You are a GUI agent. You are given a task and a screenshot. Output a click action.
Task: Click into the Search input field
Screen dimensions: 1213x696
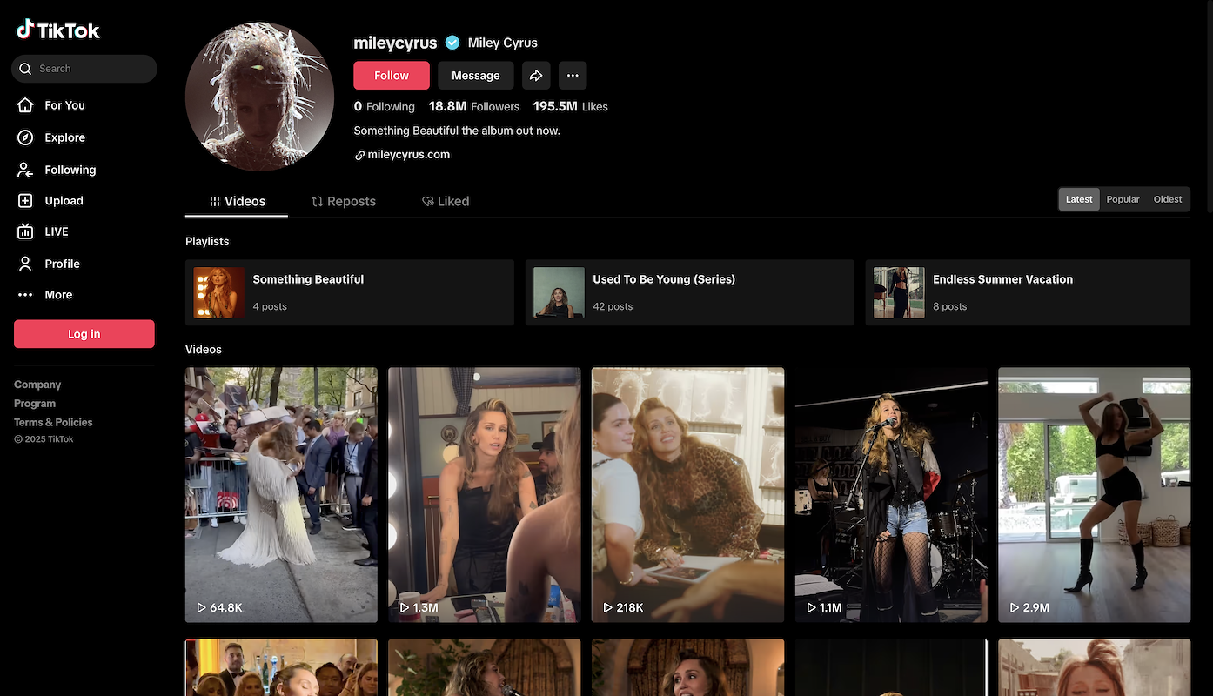[x=84, y=69]
